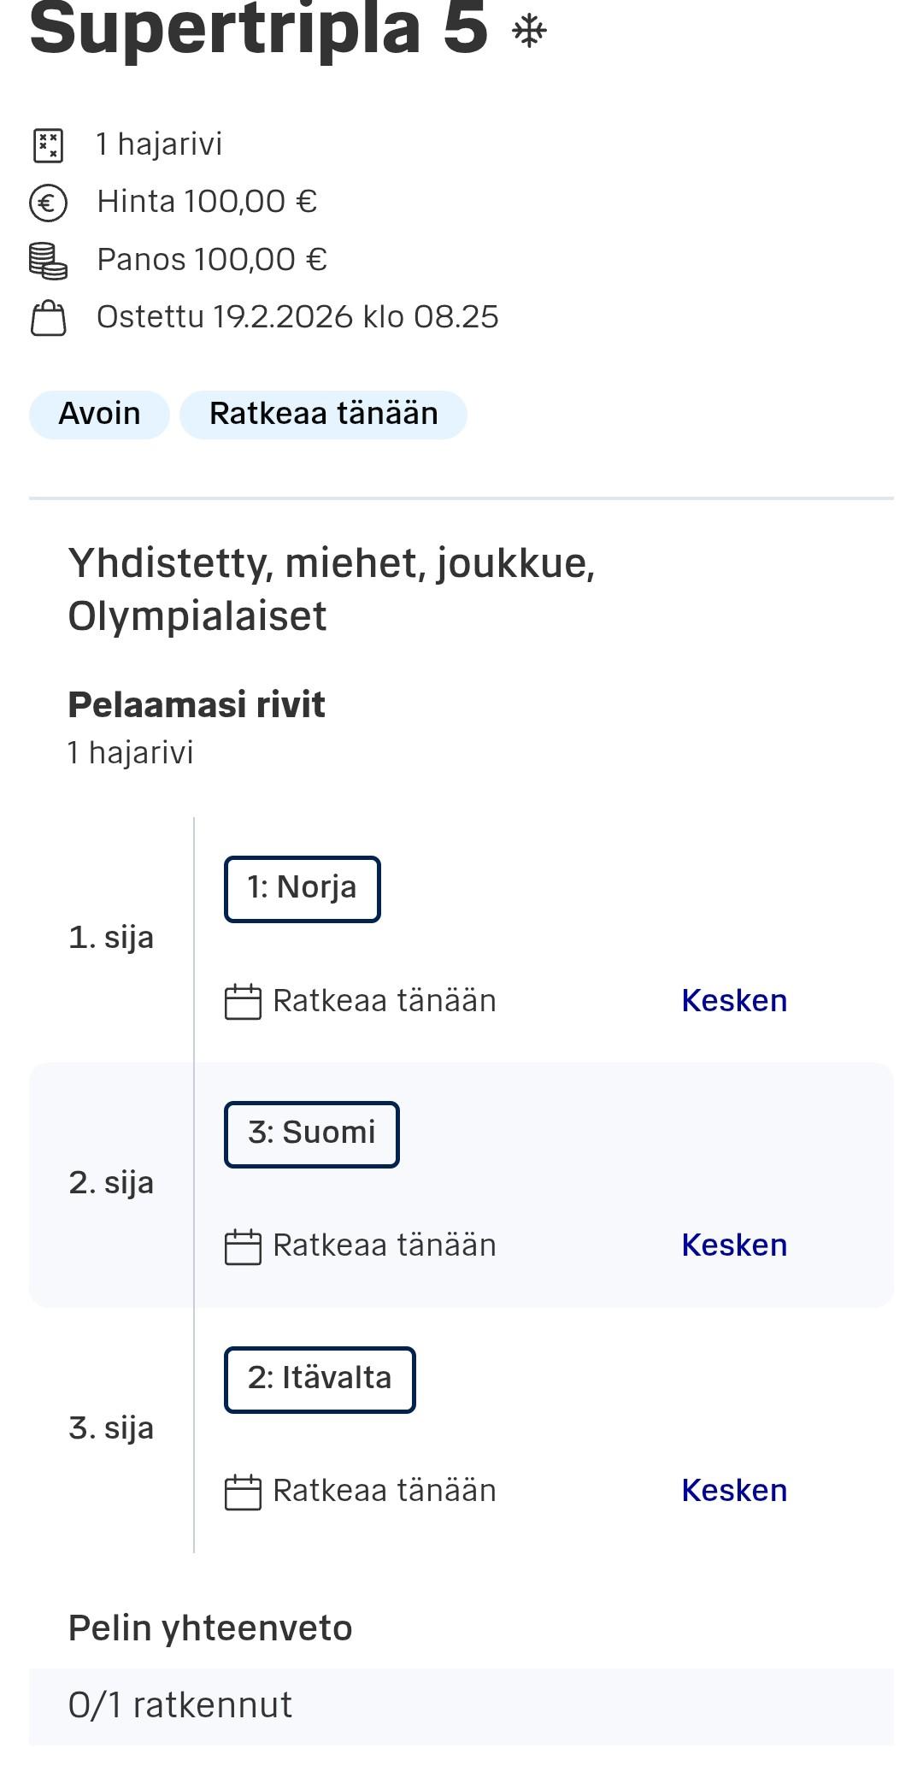Tap the 2: Itävalta selection box

[x=320, y=1380]
